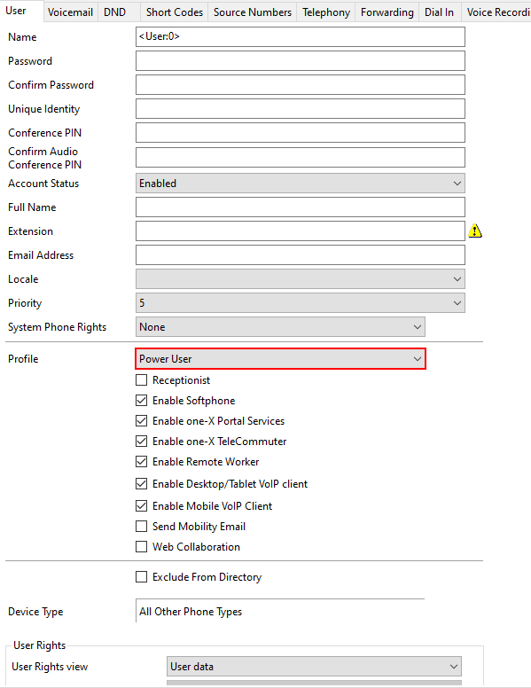Select the Forwarding tab

coord(387,12)
